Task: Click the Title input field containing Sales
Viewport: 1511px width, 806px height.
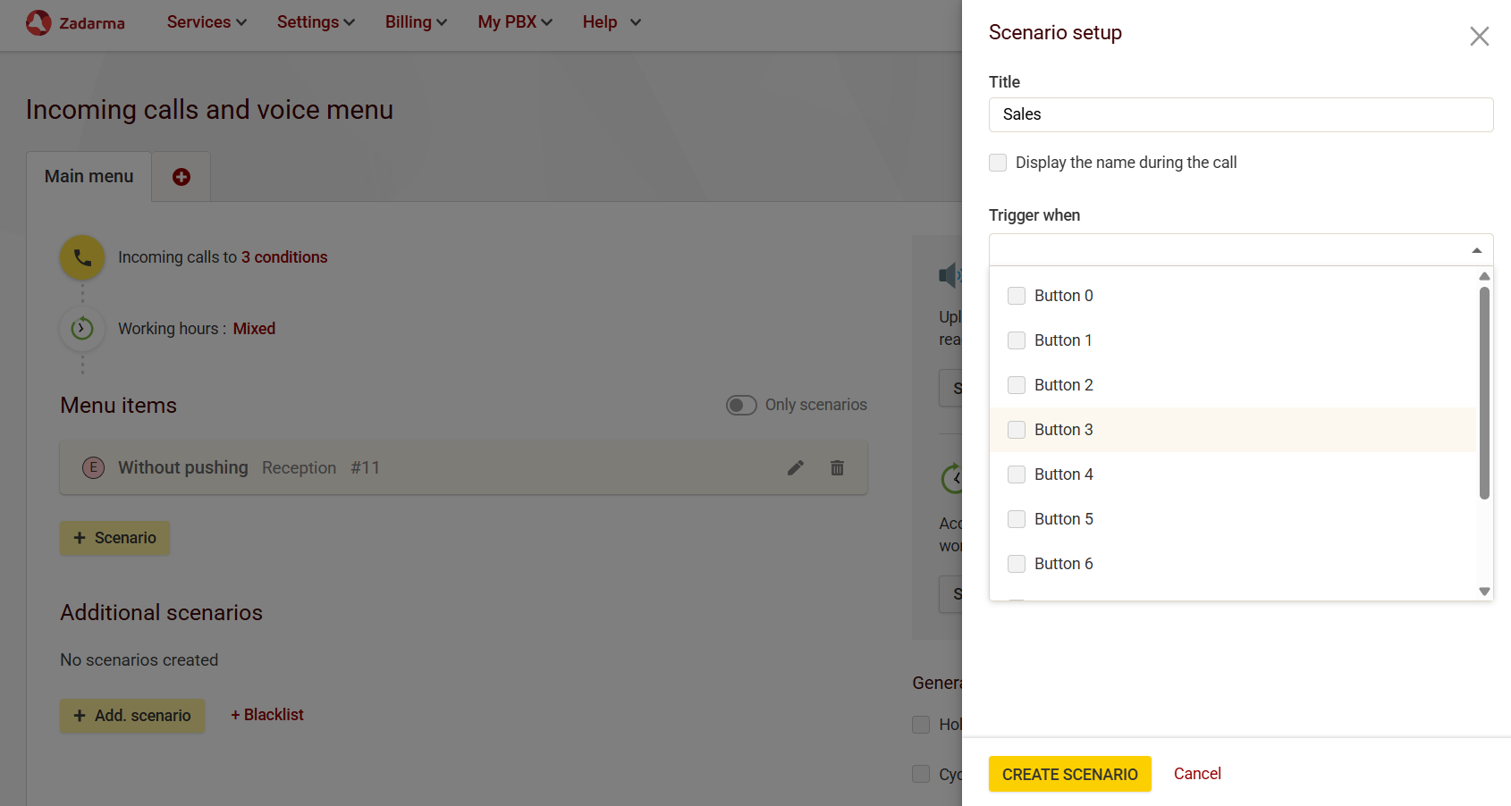Action: click(1240, 114)
